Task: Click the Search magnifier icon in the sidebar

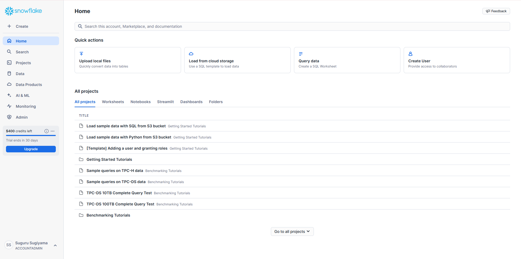Action: [9, 52]
